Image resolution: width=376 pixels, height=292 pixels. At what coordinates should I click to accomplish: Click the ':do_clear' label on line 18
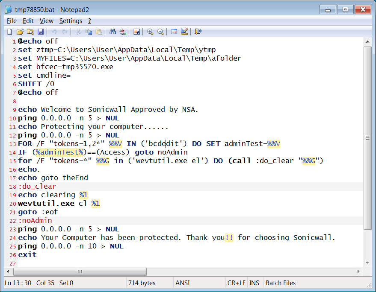tap(37, 186)
